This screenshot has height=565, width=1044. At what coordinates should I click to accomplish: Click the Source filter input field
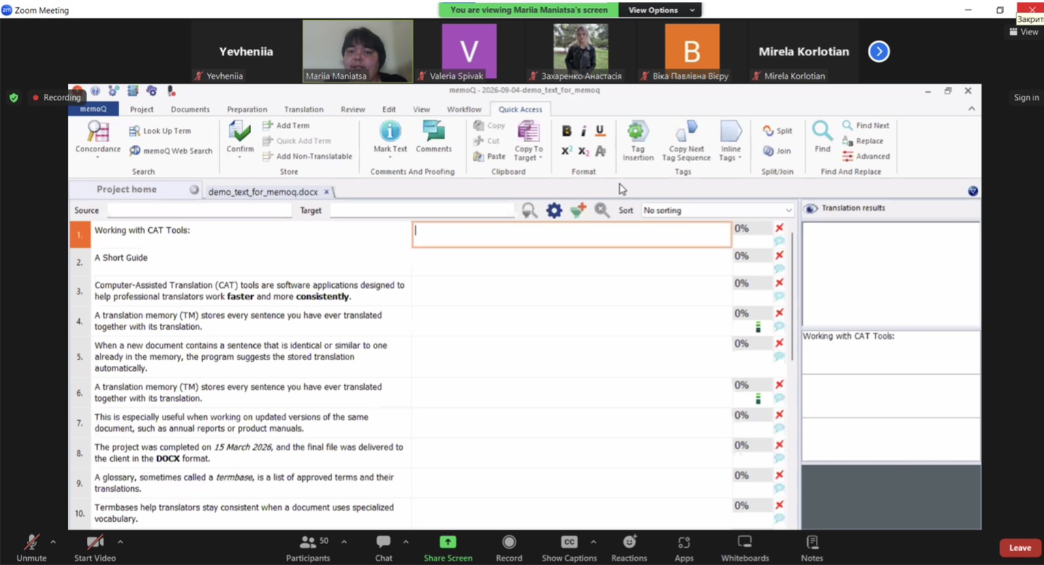pos(199,210)
